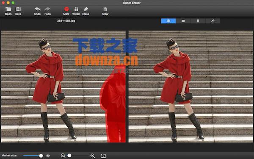Minimize the Super Eraser window
This screenshot has width=254, height=159.
(8, 3)
